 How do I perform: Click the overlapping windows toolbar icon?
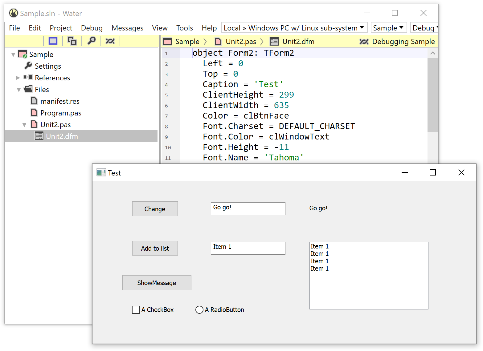point(72,41)
